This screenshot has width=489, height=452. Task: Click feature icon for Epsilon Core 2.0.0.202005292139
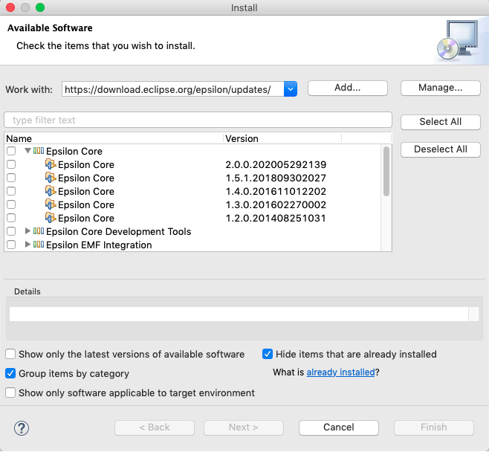tap(51, 164)
